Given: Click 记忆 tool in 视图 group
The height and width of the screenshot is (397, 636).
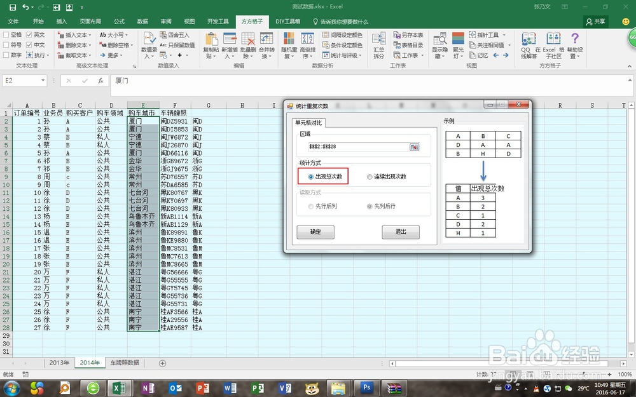Looking at the screenshot, I should point(479,55).
